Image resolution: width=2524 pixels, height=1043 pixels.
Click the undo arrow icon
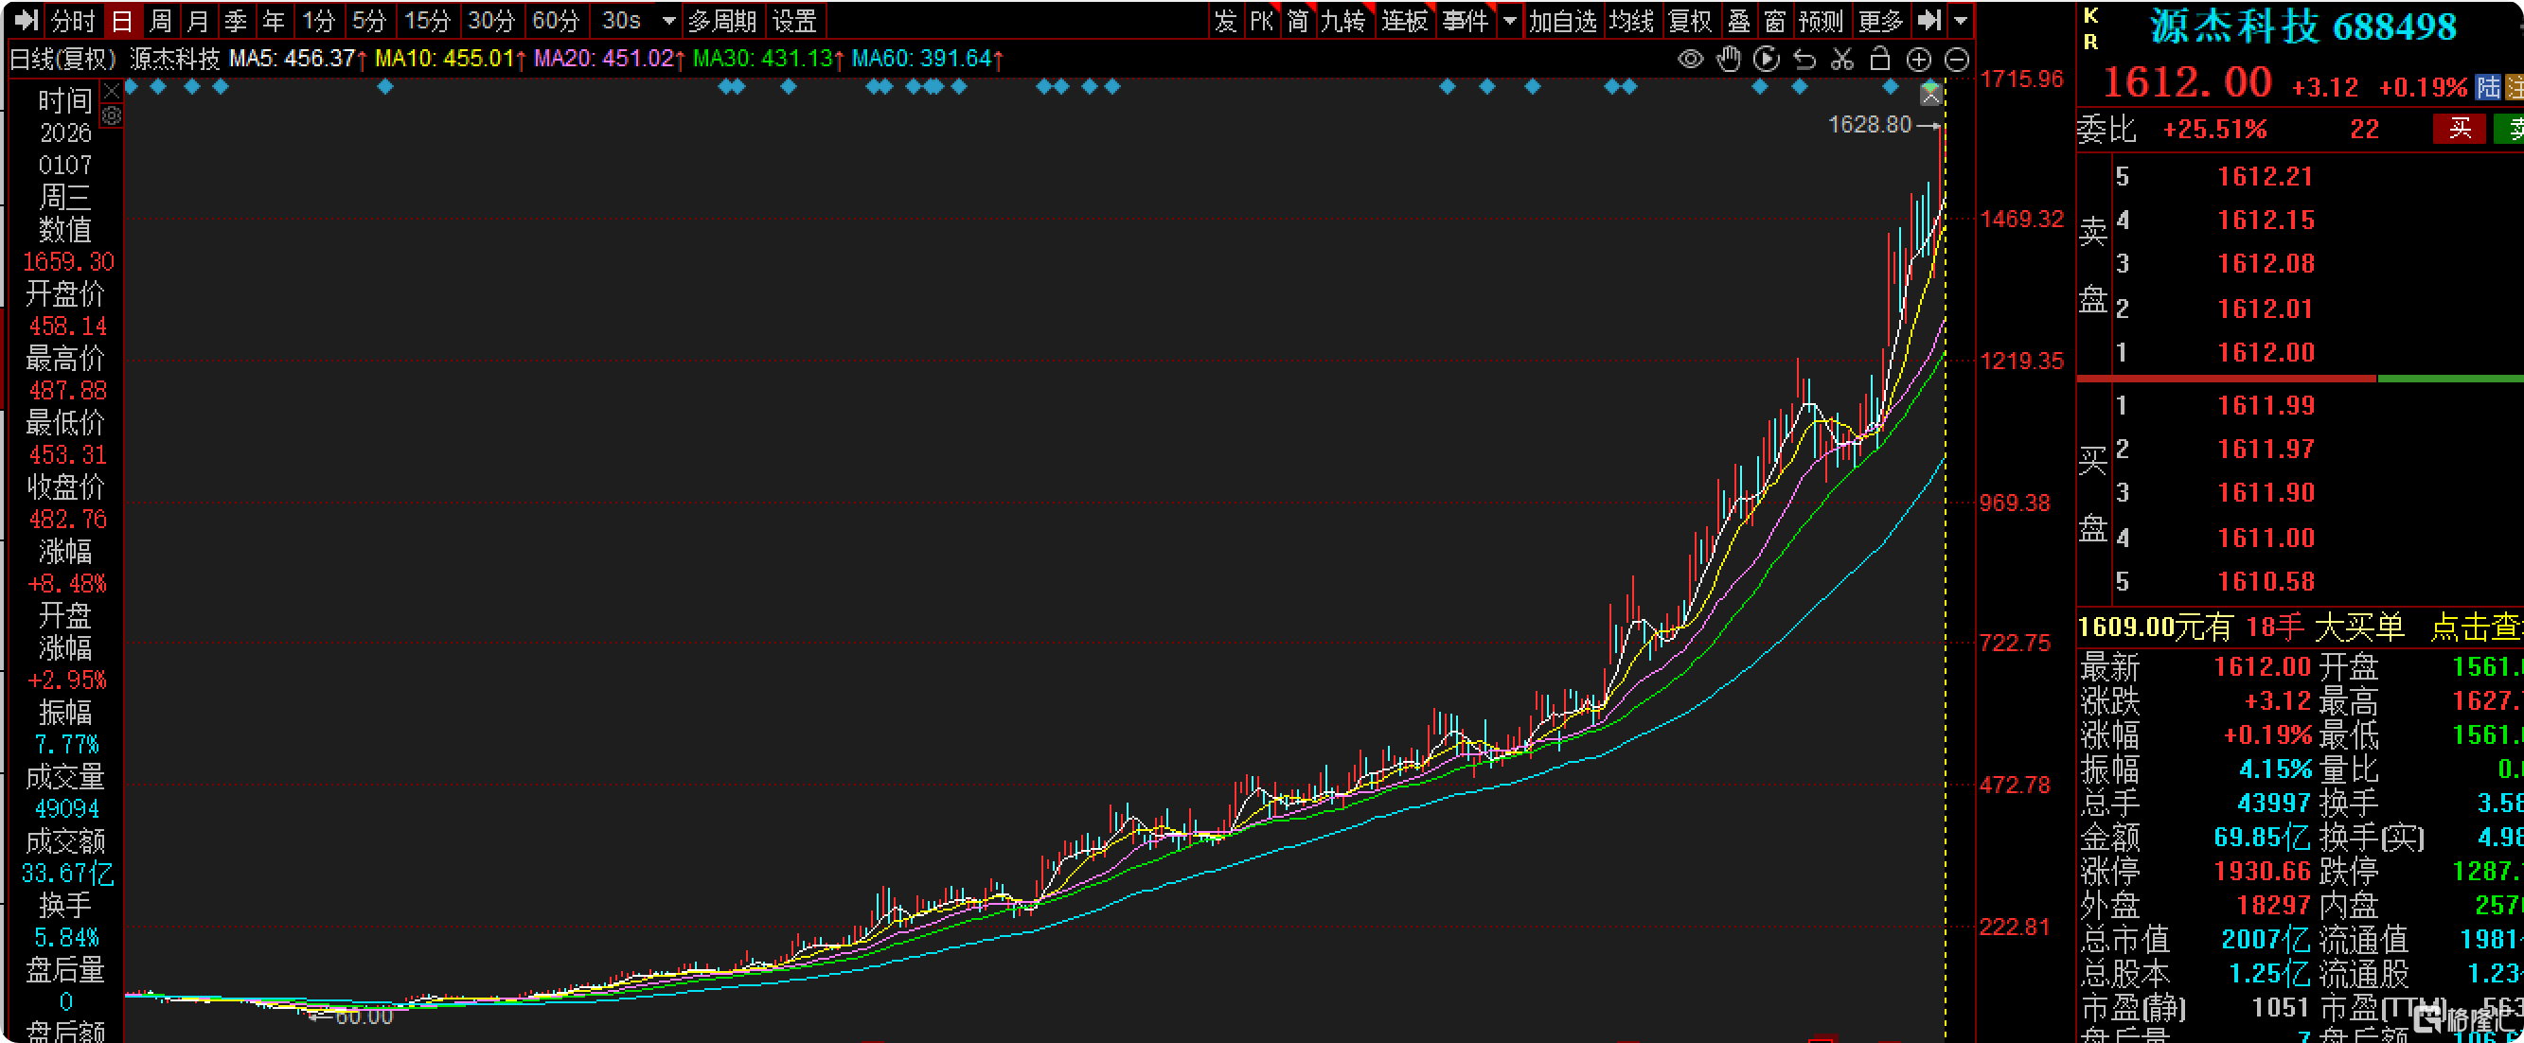1804,60
